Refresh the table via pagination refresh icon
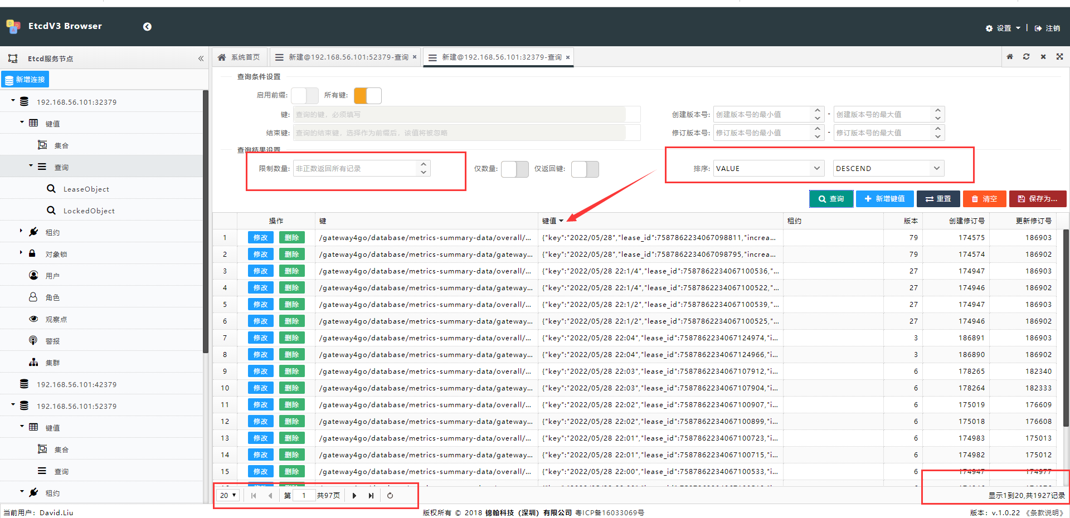1070x518 pixels. click(390, 495)
